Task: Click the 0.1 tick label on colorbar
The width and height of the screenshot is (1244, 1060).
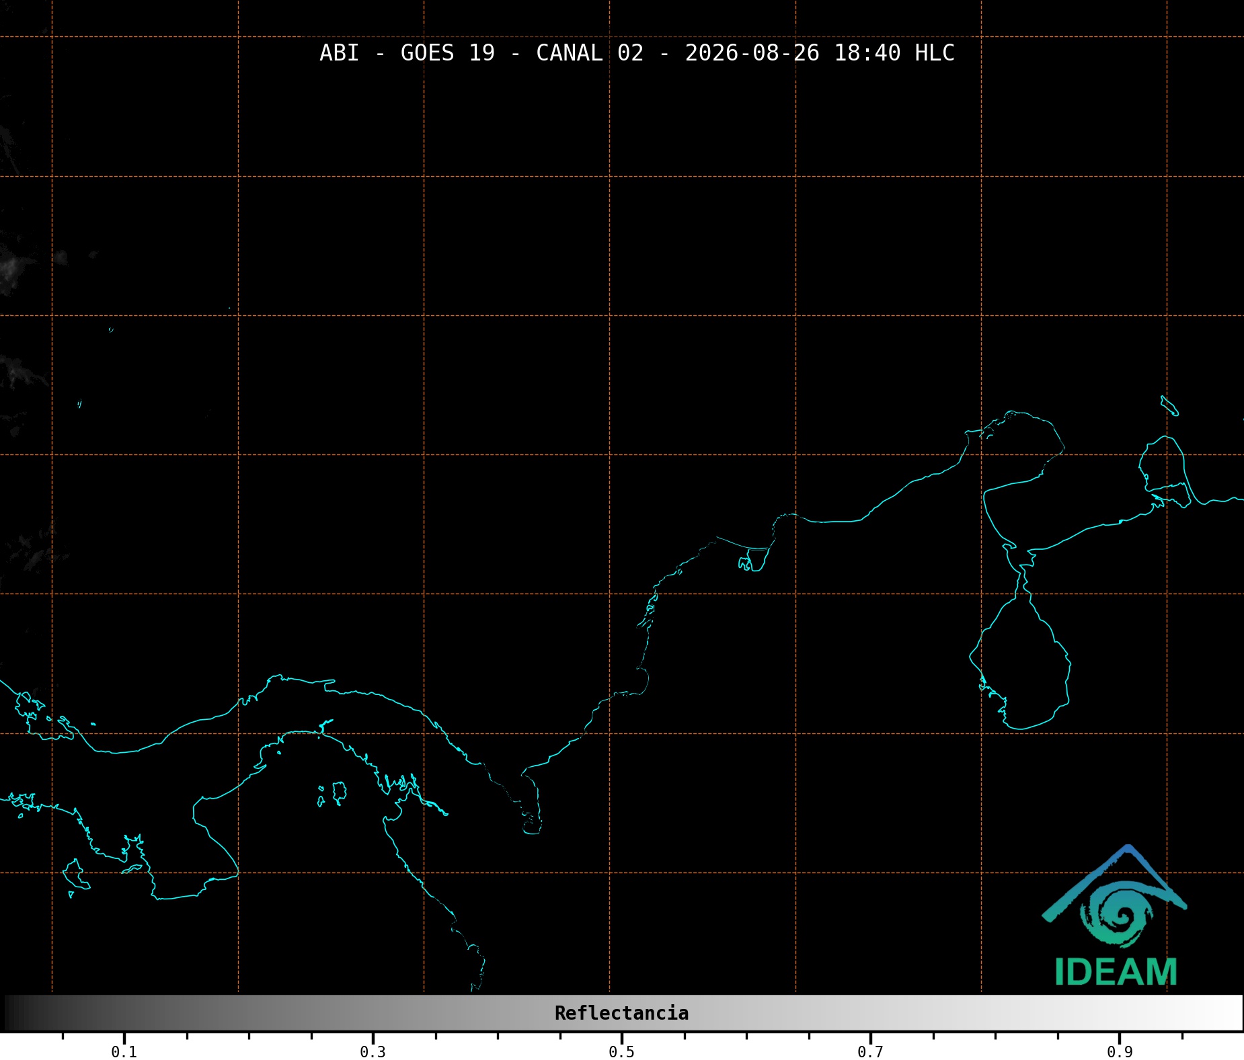Action: click(x=124, y=1051)
